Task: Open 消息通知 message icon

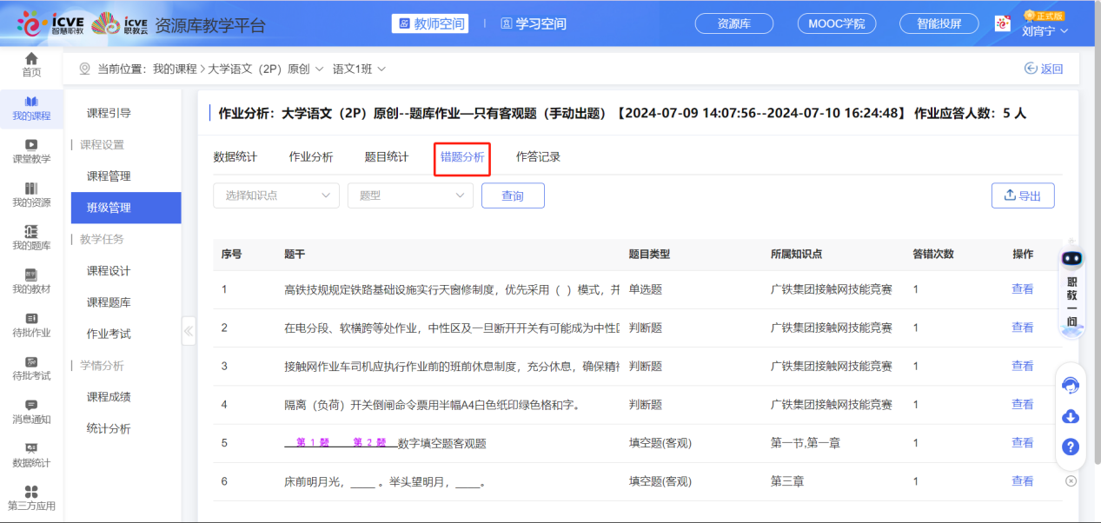Action: (31, 405)
